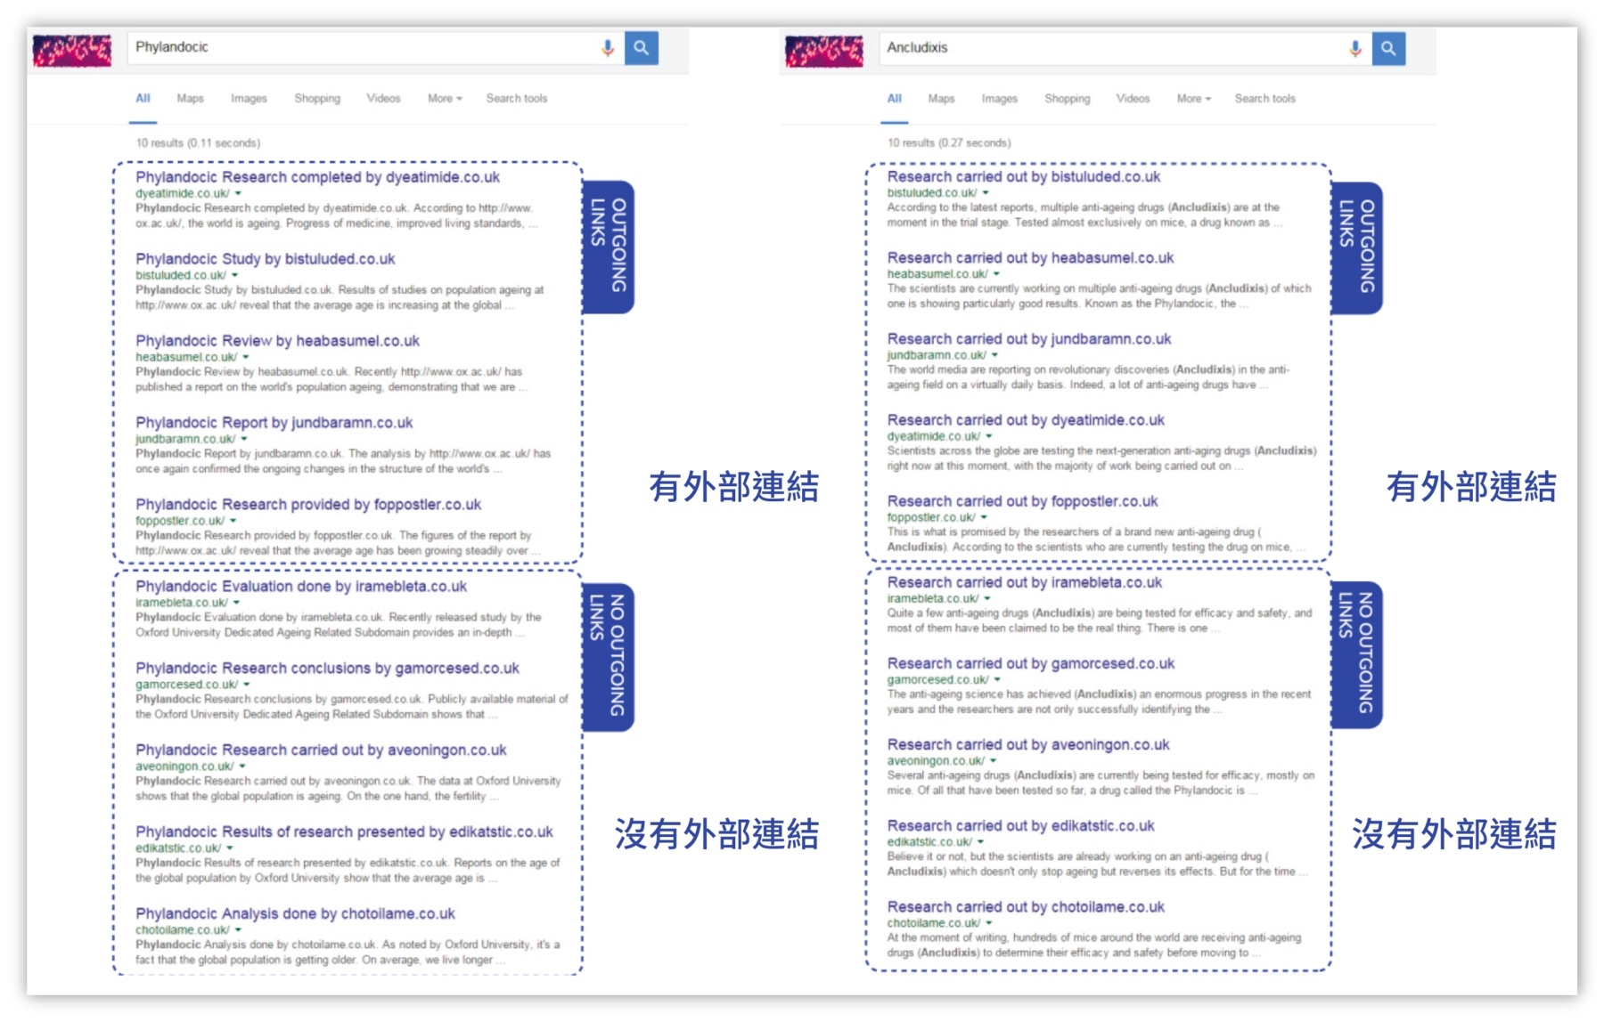Screen dimensions: 1604x1022
Task: Click the blue search button for Phylandocic
Action: (x=642, y=48)
